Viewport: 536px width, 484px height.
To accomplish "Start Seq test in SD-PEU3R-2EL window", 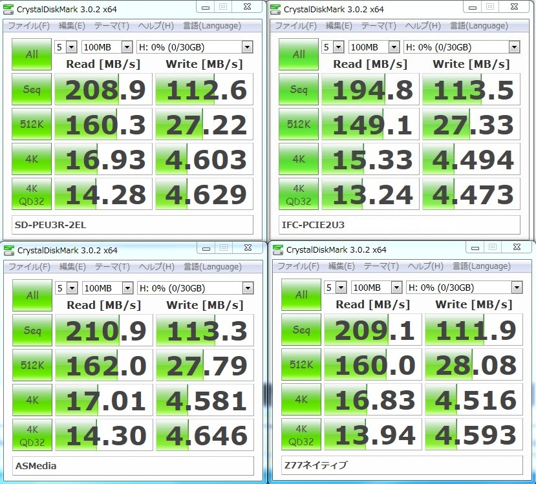I will (x=32, y=89).
